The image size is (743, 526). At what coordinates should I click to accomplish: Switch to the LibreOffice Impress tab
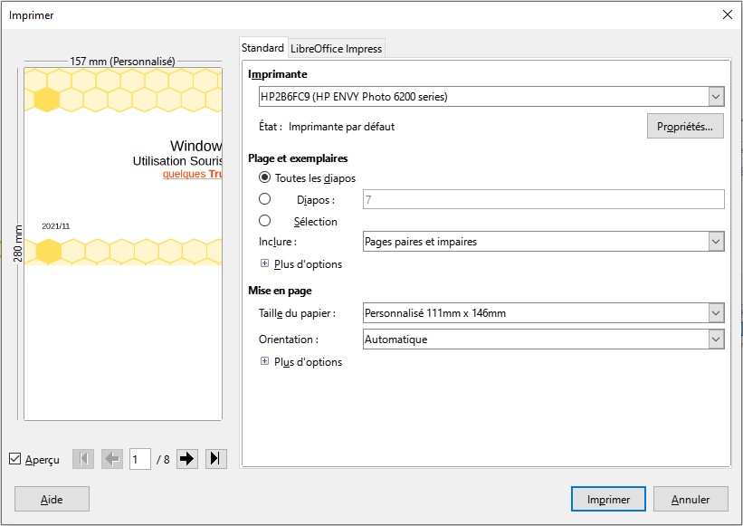pyautogui.click(x=337, y=48)
